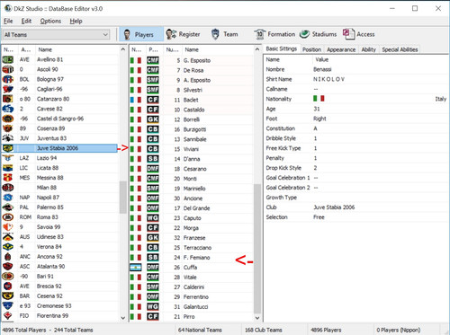Click the team list scrollbar thumb
This screenshot has height=335, width=450.
click(x=122, y=198)
